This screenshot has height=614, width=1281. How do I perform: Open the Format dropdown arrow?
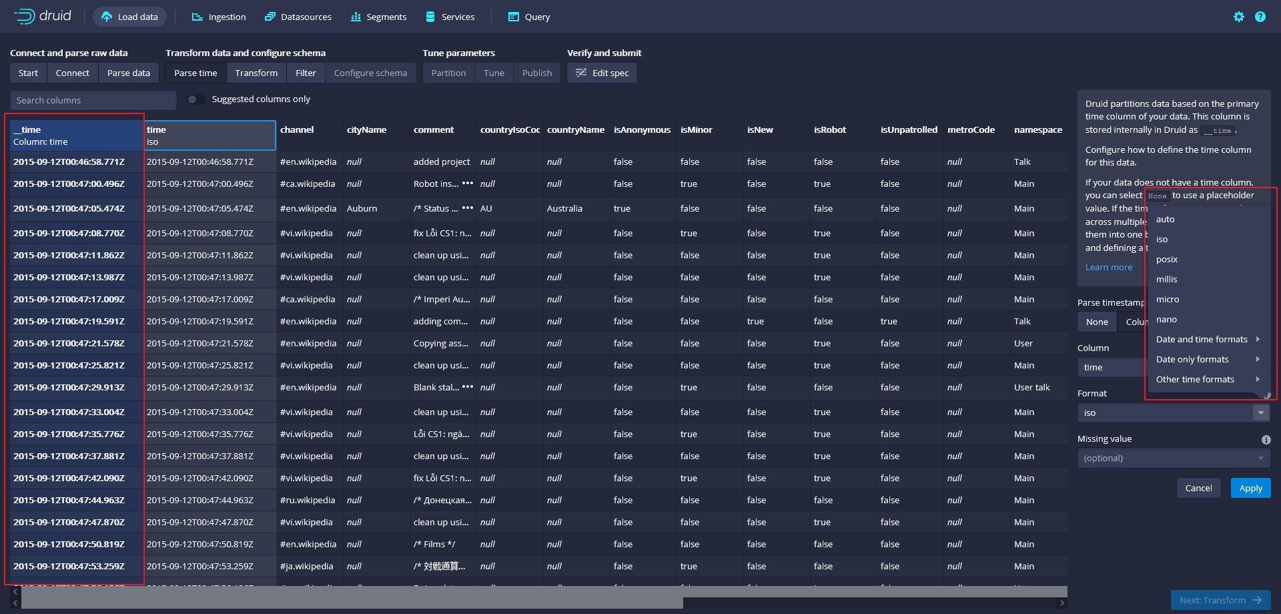click(x=1260, y=412)
